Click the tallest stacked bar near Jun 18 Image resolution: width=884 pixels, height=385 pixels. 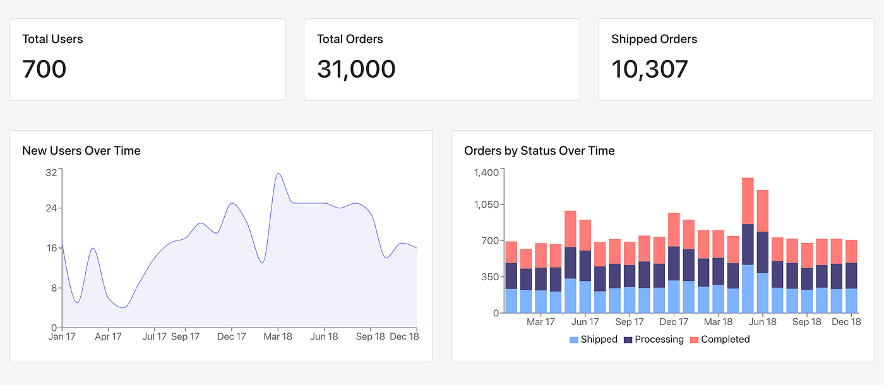(747, 246)
